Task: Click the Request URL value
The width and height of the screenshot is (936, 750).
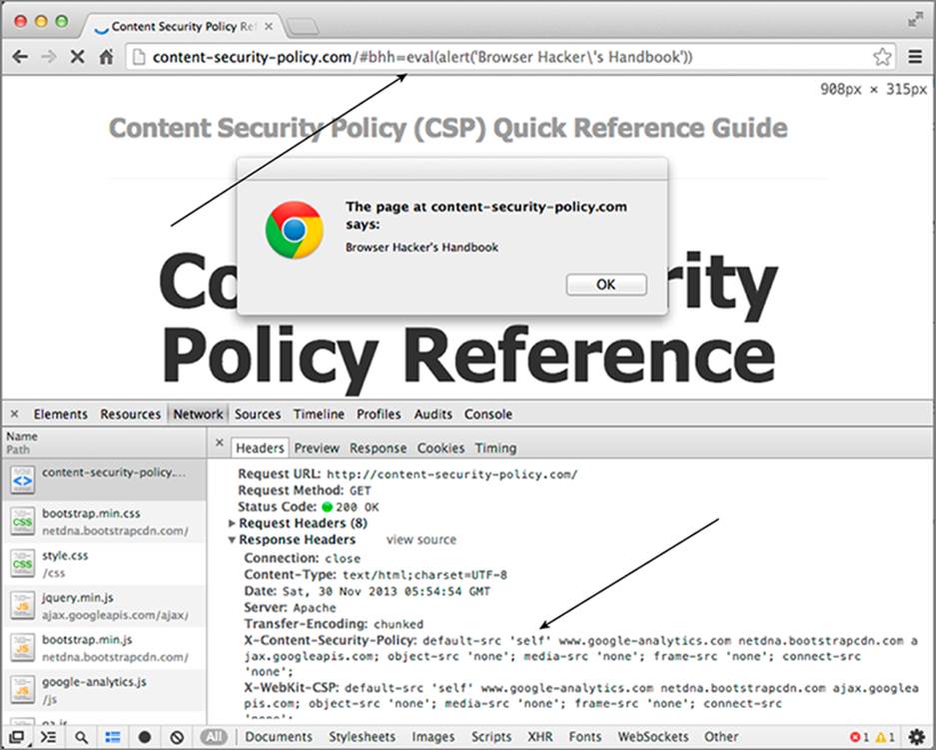Action: click(x=453, y=475)
